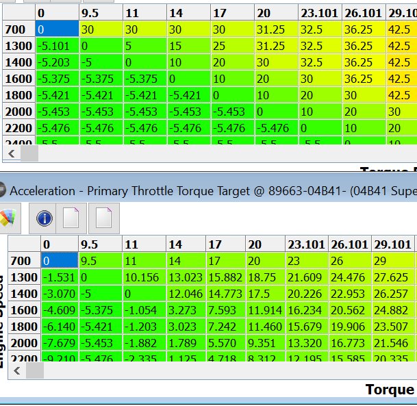Click the -7.679 cell in the Acceleration table
Screen dimensions: 417x406
(60, 343)
